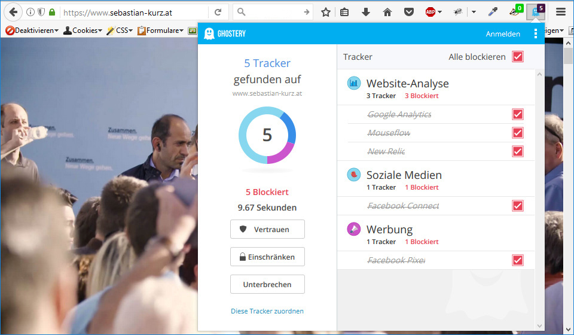Open the Deaktivieren dropdown menu

click(32, 31)
